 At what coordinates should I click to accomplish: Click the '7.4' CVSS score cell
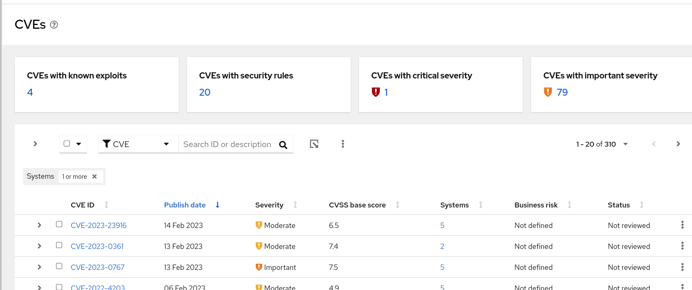click(333, 246)
